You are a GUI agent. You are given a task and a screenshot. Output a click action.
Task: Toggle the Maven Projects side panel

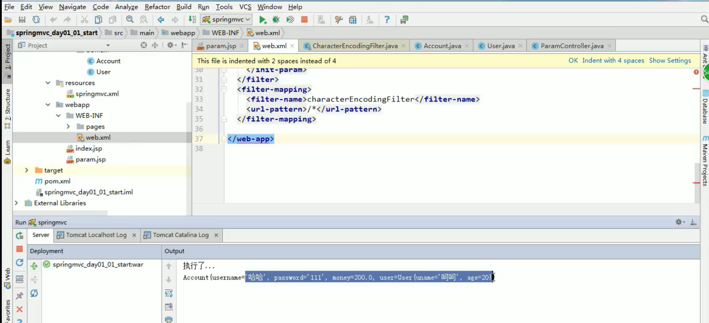pyautogui.click(x=705, y=164)
